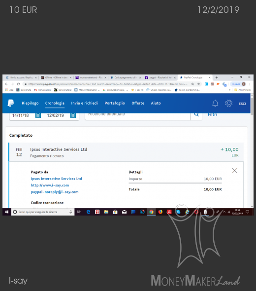This screenshot has height=291, width=256.
Task: Open the Windows Start menu
Action: [7, 212]
